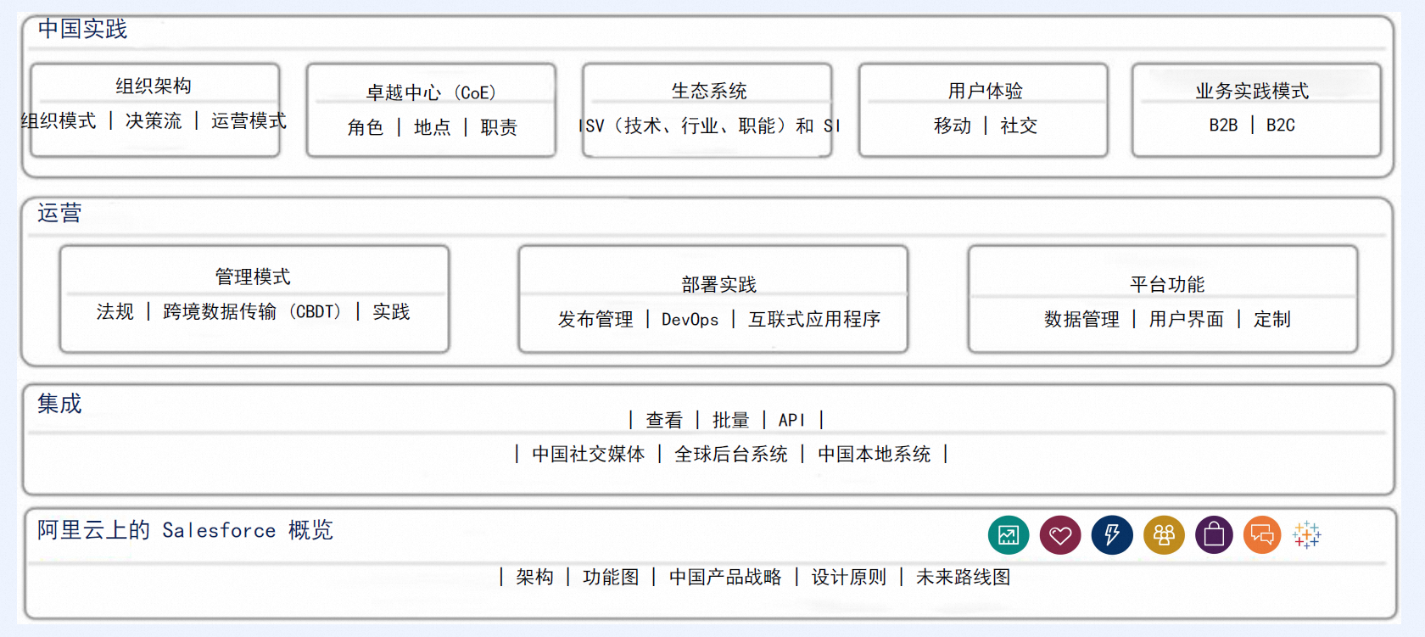Screen dimensions: 1425x637
Task: Click 设计原则 in the 概览 row
Action: pyautogui.click(x=849, y=577)
